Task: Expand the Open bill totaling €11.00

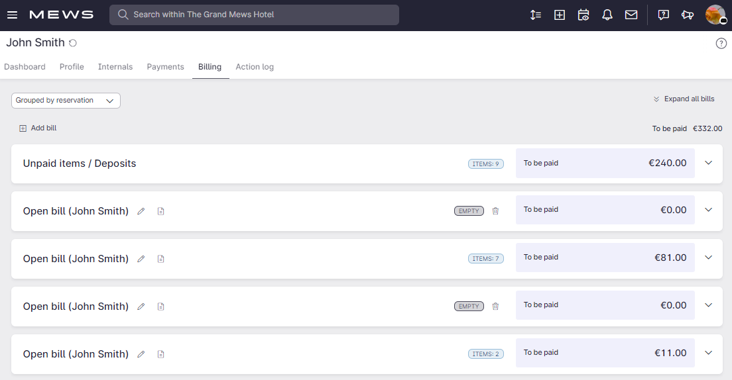Action: (x=708, y=353)
